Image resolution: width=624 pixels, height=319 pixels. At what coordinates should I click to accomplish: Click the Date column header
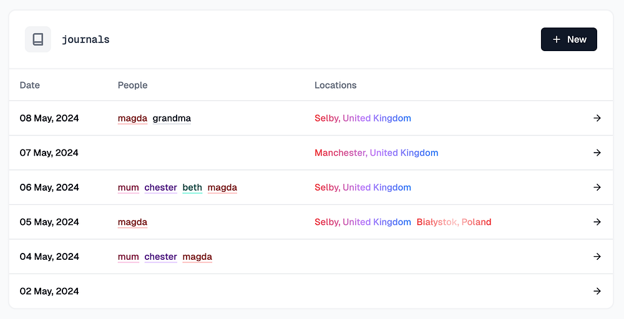point(29,85)
